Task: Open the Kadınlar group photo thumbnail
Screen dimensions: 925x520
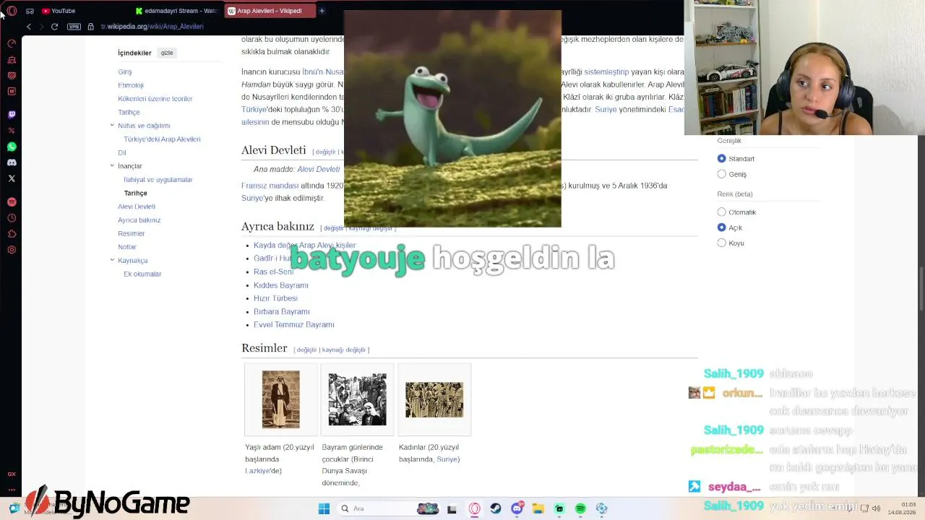Action: point(434,399)
